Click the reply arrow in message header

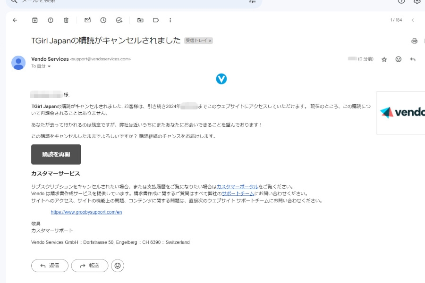(x=413, y=59)
